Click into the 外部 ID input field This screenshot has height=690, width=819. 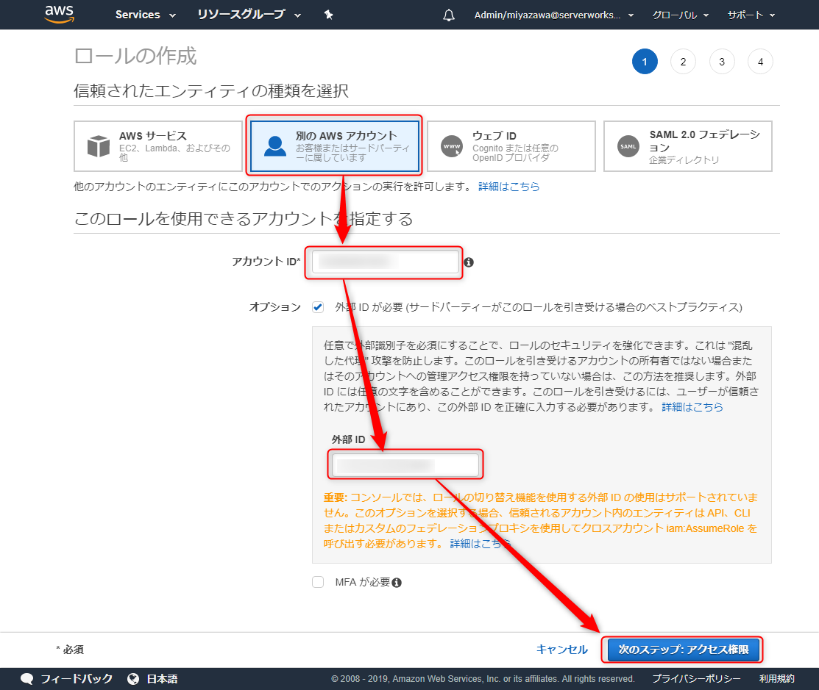click(405, 464)
